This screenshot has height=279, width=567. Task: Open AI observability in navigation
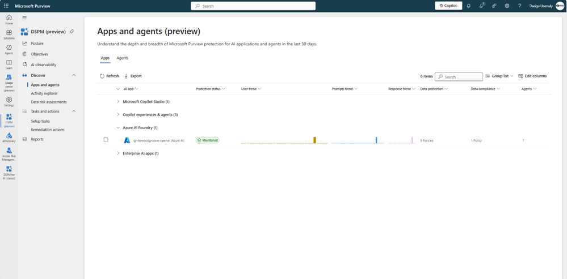click(43, 65)
